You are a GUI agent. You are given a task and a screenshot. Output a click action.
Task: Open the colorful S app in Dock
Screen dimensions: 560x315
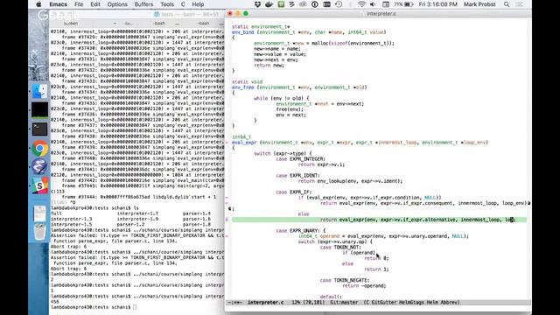(x=39, y=185)
